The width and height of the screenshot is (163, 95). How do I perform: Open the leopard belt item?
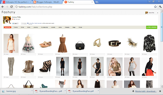pos(115,43)
